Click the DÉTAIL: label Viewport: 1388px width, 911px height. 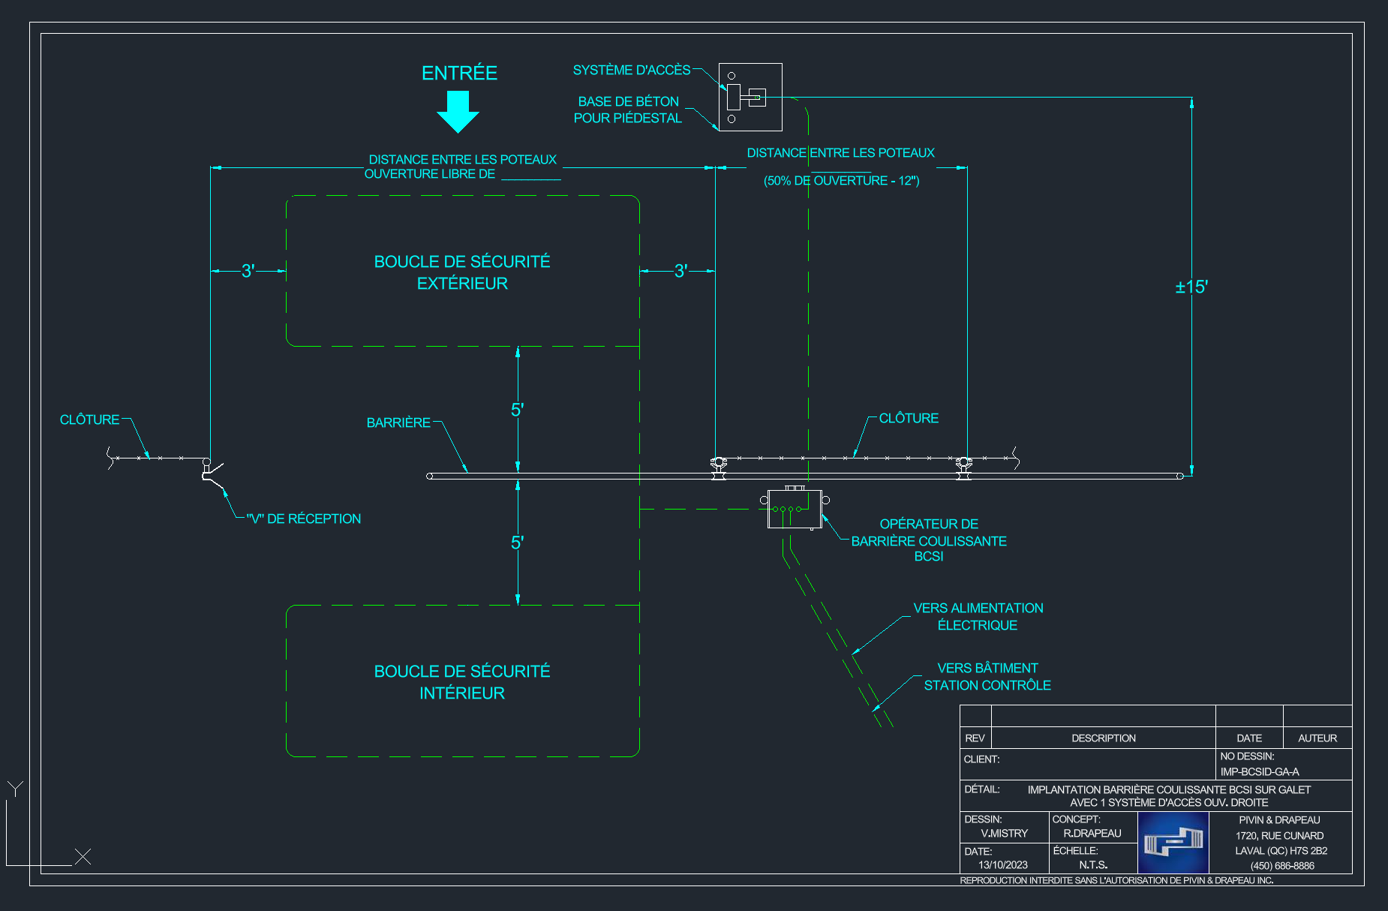pyautogui.click(x=982, y=789)
